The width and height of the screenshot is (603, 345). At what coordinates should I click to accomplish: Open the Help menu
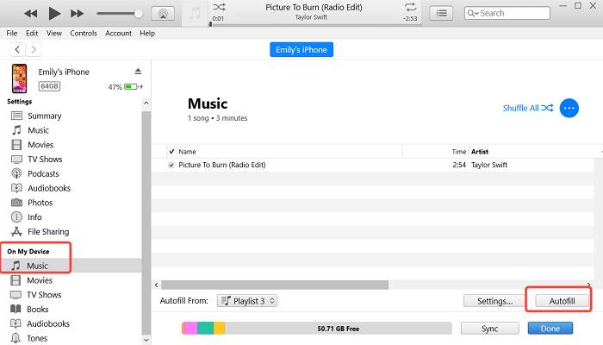(147, 33)
